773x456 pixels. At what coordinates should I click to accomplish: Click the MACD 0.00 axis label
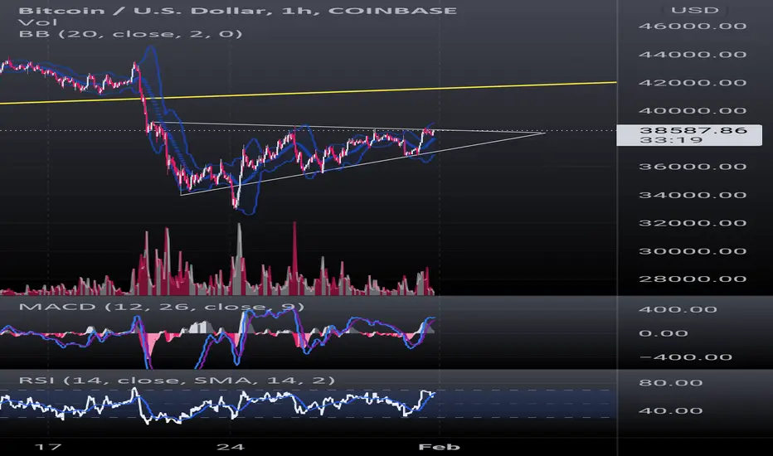tap(663, 333)
